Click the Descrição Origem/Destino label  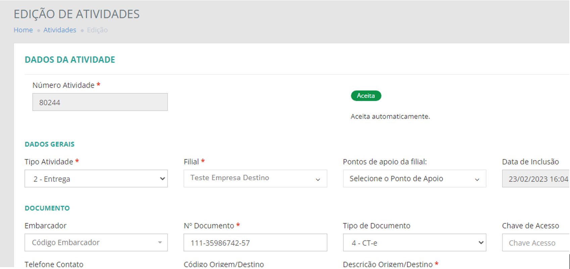[x=387, y=264]
